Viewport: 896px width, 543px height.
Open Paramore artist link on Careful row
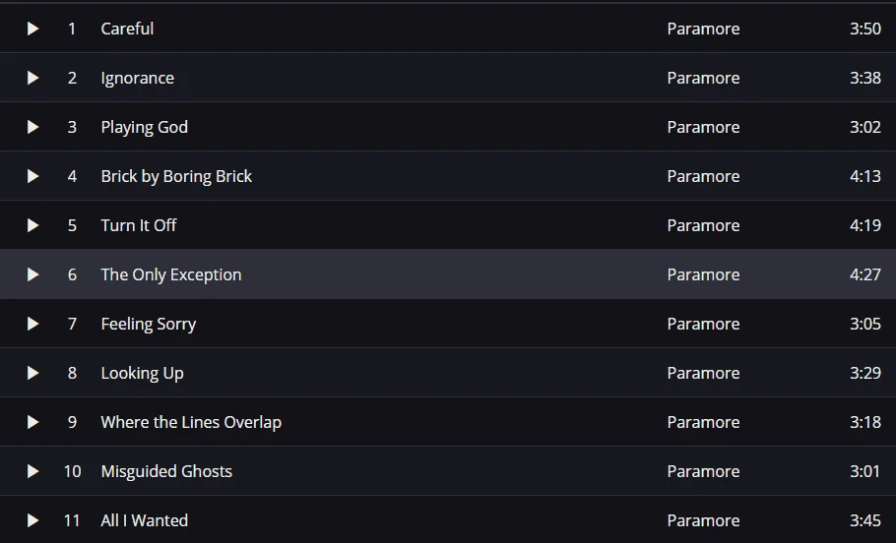pyautogui.click(x=703, y=29)
